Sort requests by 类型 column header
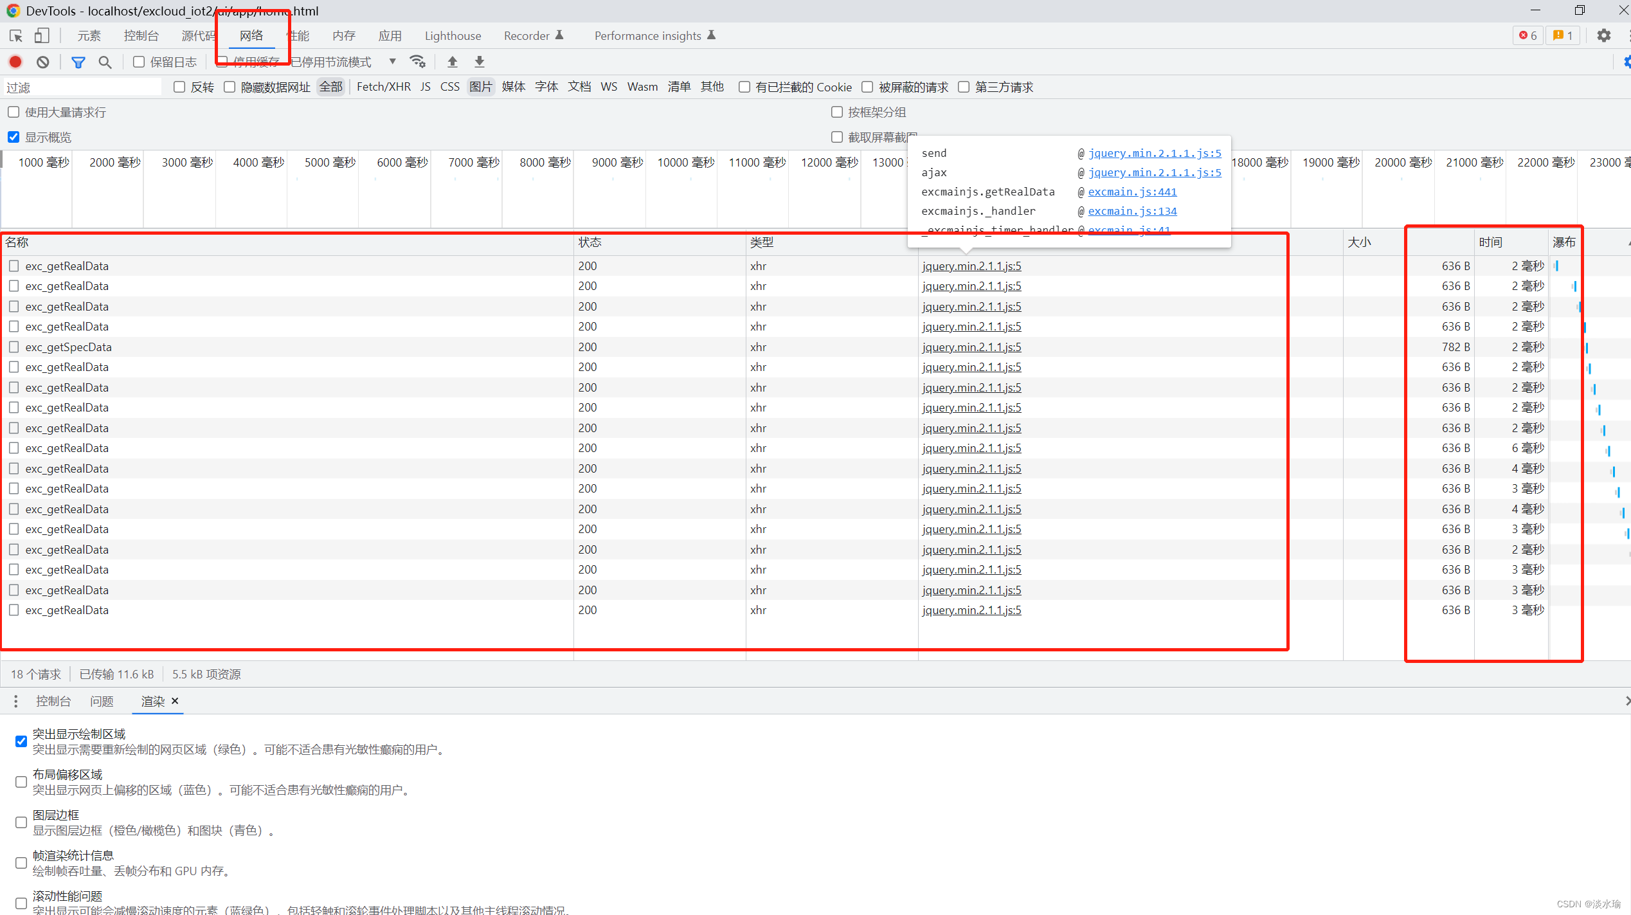This screenshot has height=915, width=1631. point(832,242)
